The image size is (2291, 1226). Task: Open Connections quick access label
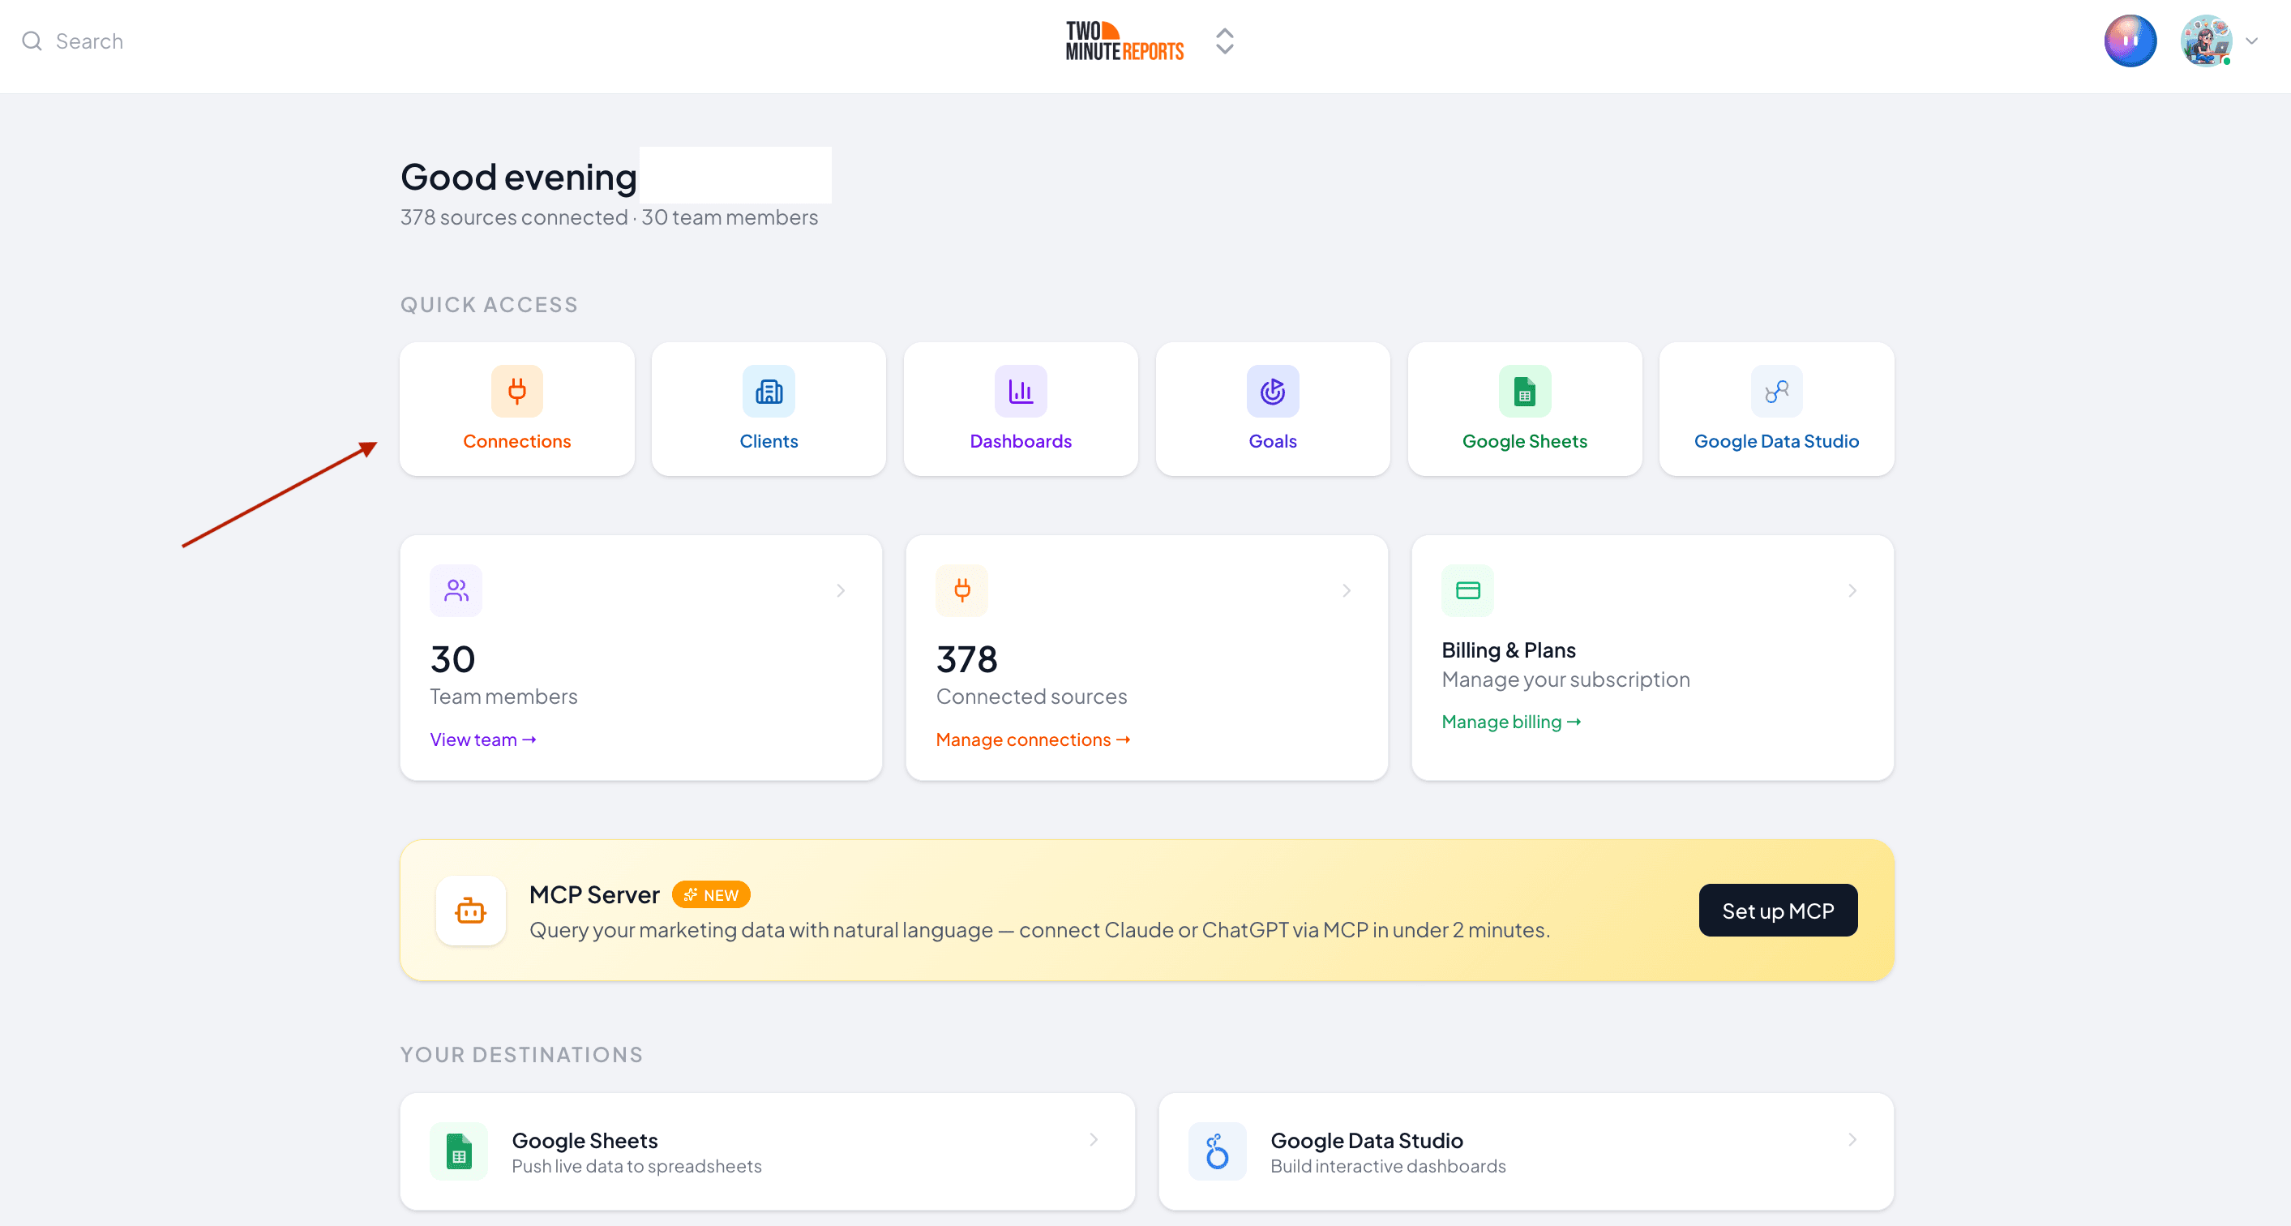click(516, 441)
